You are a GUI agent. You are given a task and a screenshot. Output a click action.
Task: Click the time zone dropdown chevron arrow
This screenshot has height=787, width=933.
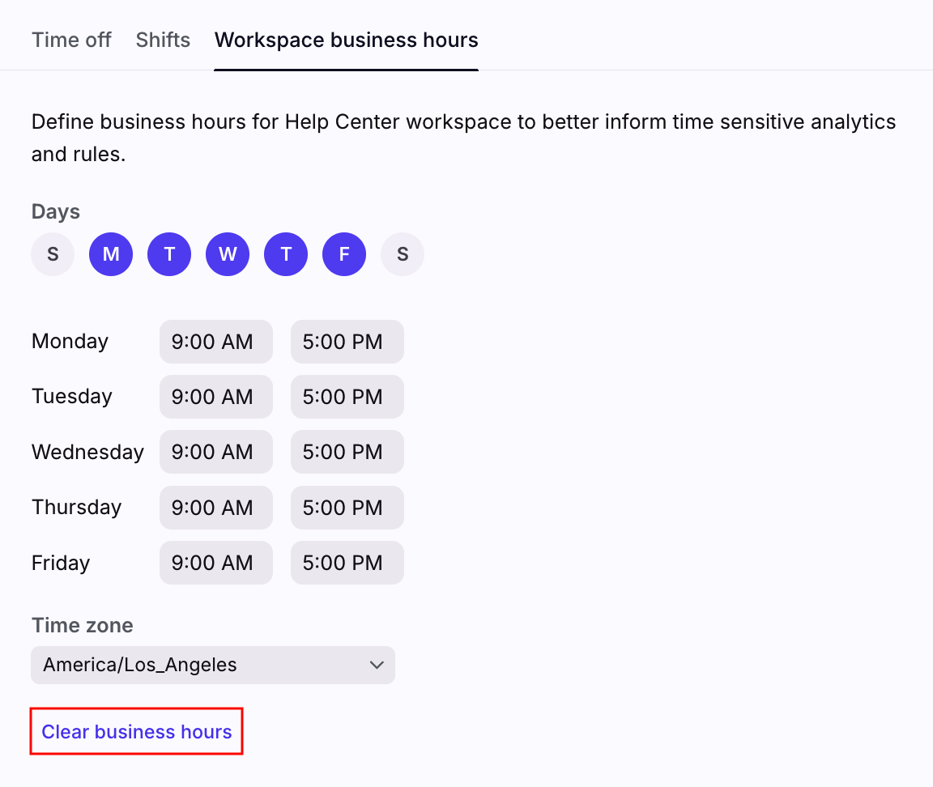click(377, 665)
